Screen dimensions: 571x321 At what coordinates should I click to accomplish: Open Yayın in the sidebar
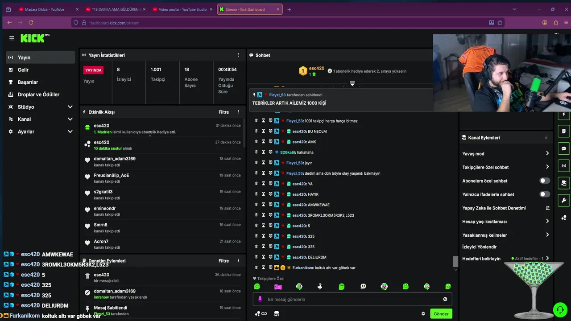(x=41, y=58)
